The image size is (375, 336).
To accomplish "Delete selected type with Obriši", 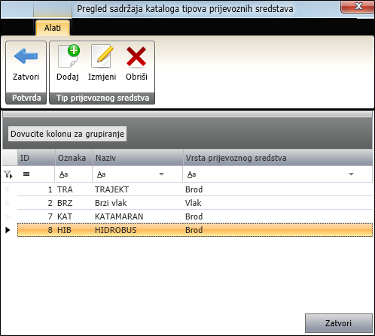I will tap(136, 63).
